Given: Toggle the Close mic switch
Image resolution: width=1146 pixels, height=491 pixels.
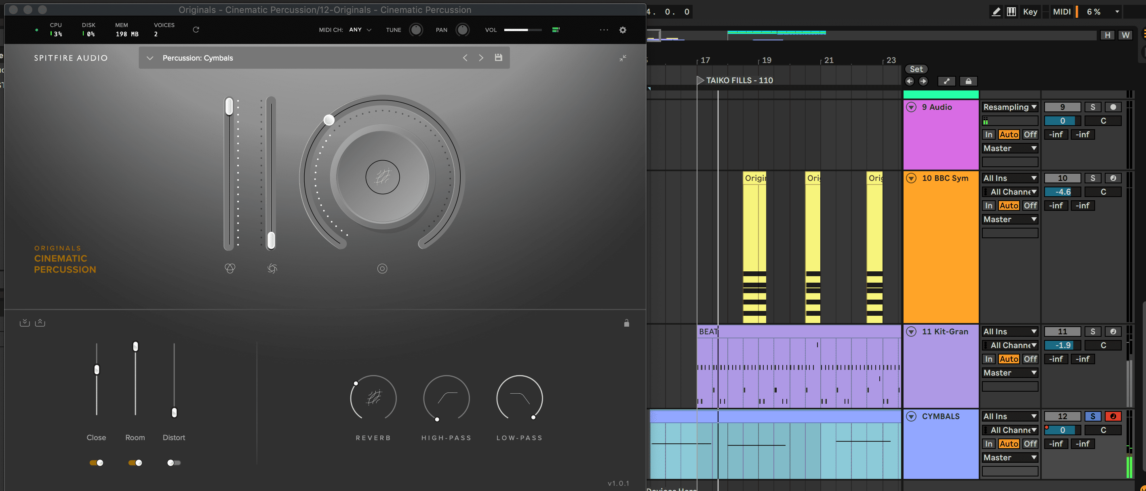Looking at the screenshot, I should [97, 463].
